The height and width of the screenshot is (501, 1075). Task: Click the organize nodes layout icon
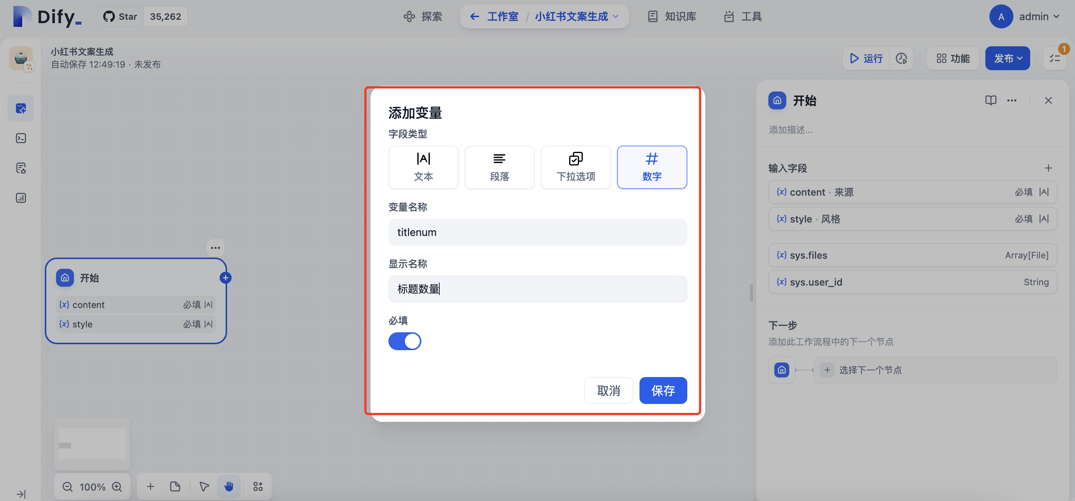[258, 486]
